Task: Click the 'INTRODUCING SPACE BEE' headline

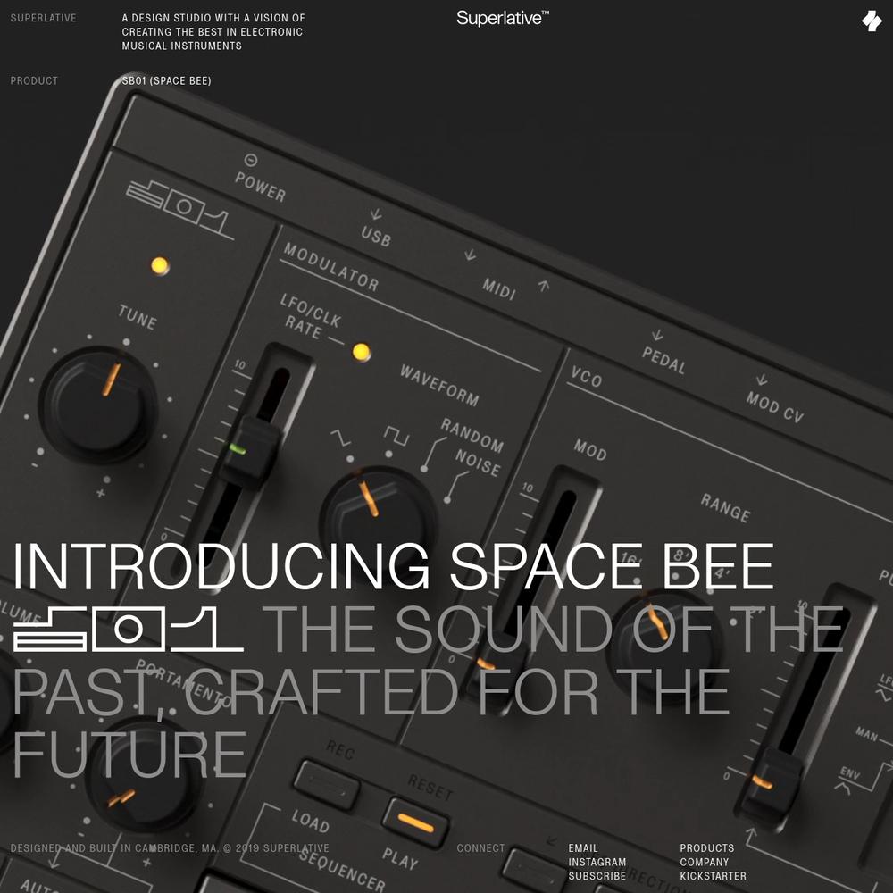Action: point(393,567)
